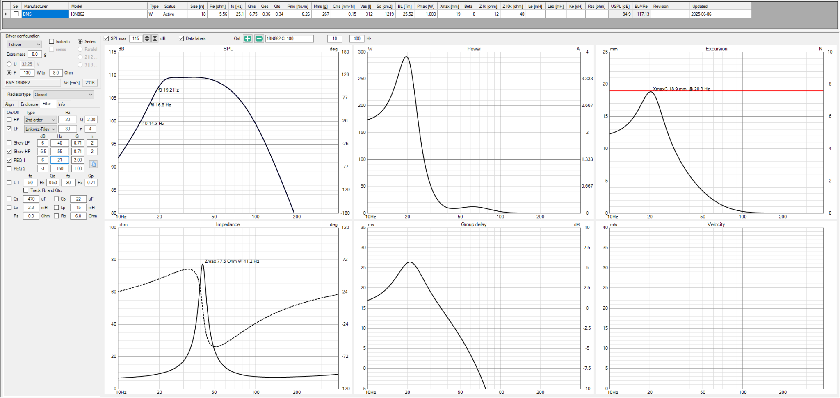Click the Vd [cm3] value field 2316
The width and height of the screenshot is (840, 398).
click(90, 83)
